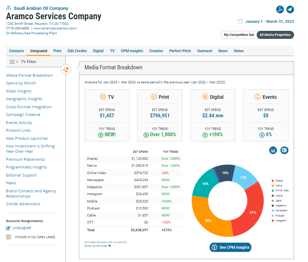Go to Events Activity section
The height and width of the screenshot is (262, 308).
19,123
